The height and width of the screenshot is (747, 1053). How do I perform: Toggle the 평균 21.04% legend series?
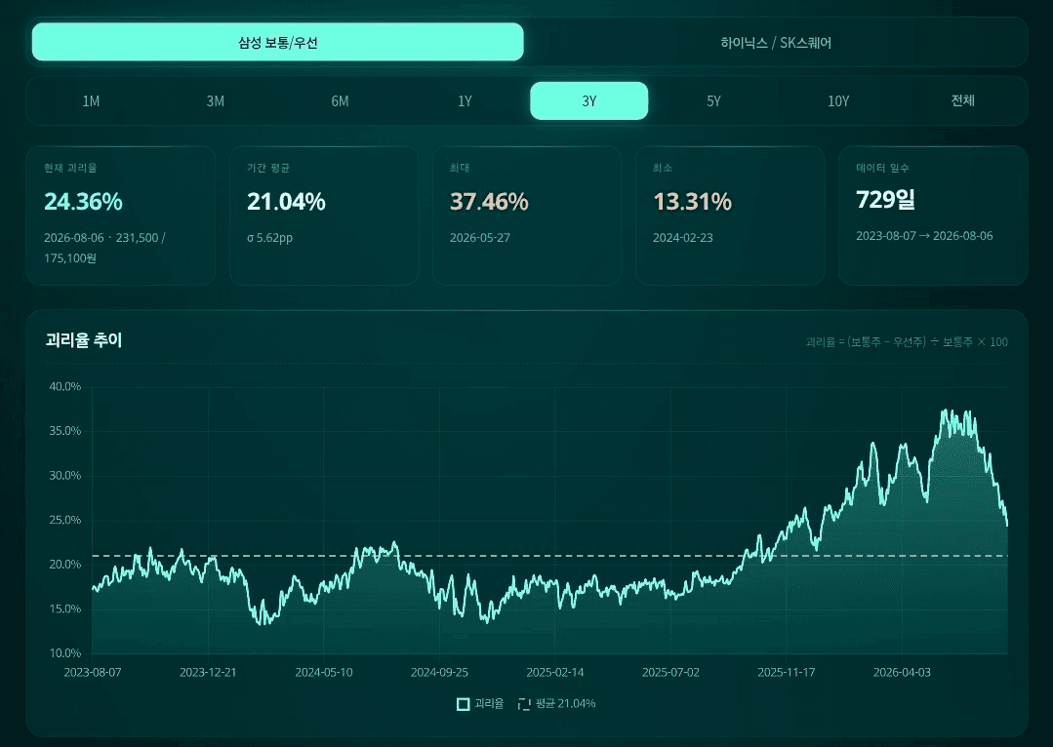click(557, 703)
